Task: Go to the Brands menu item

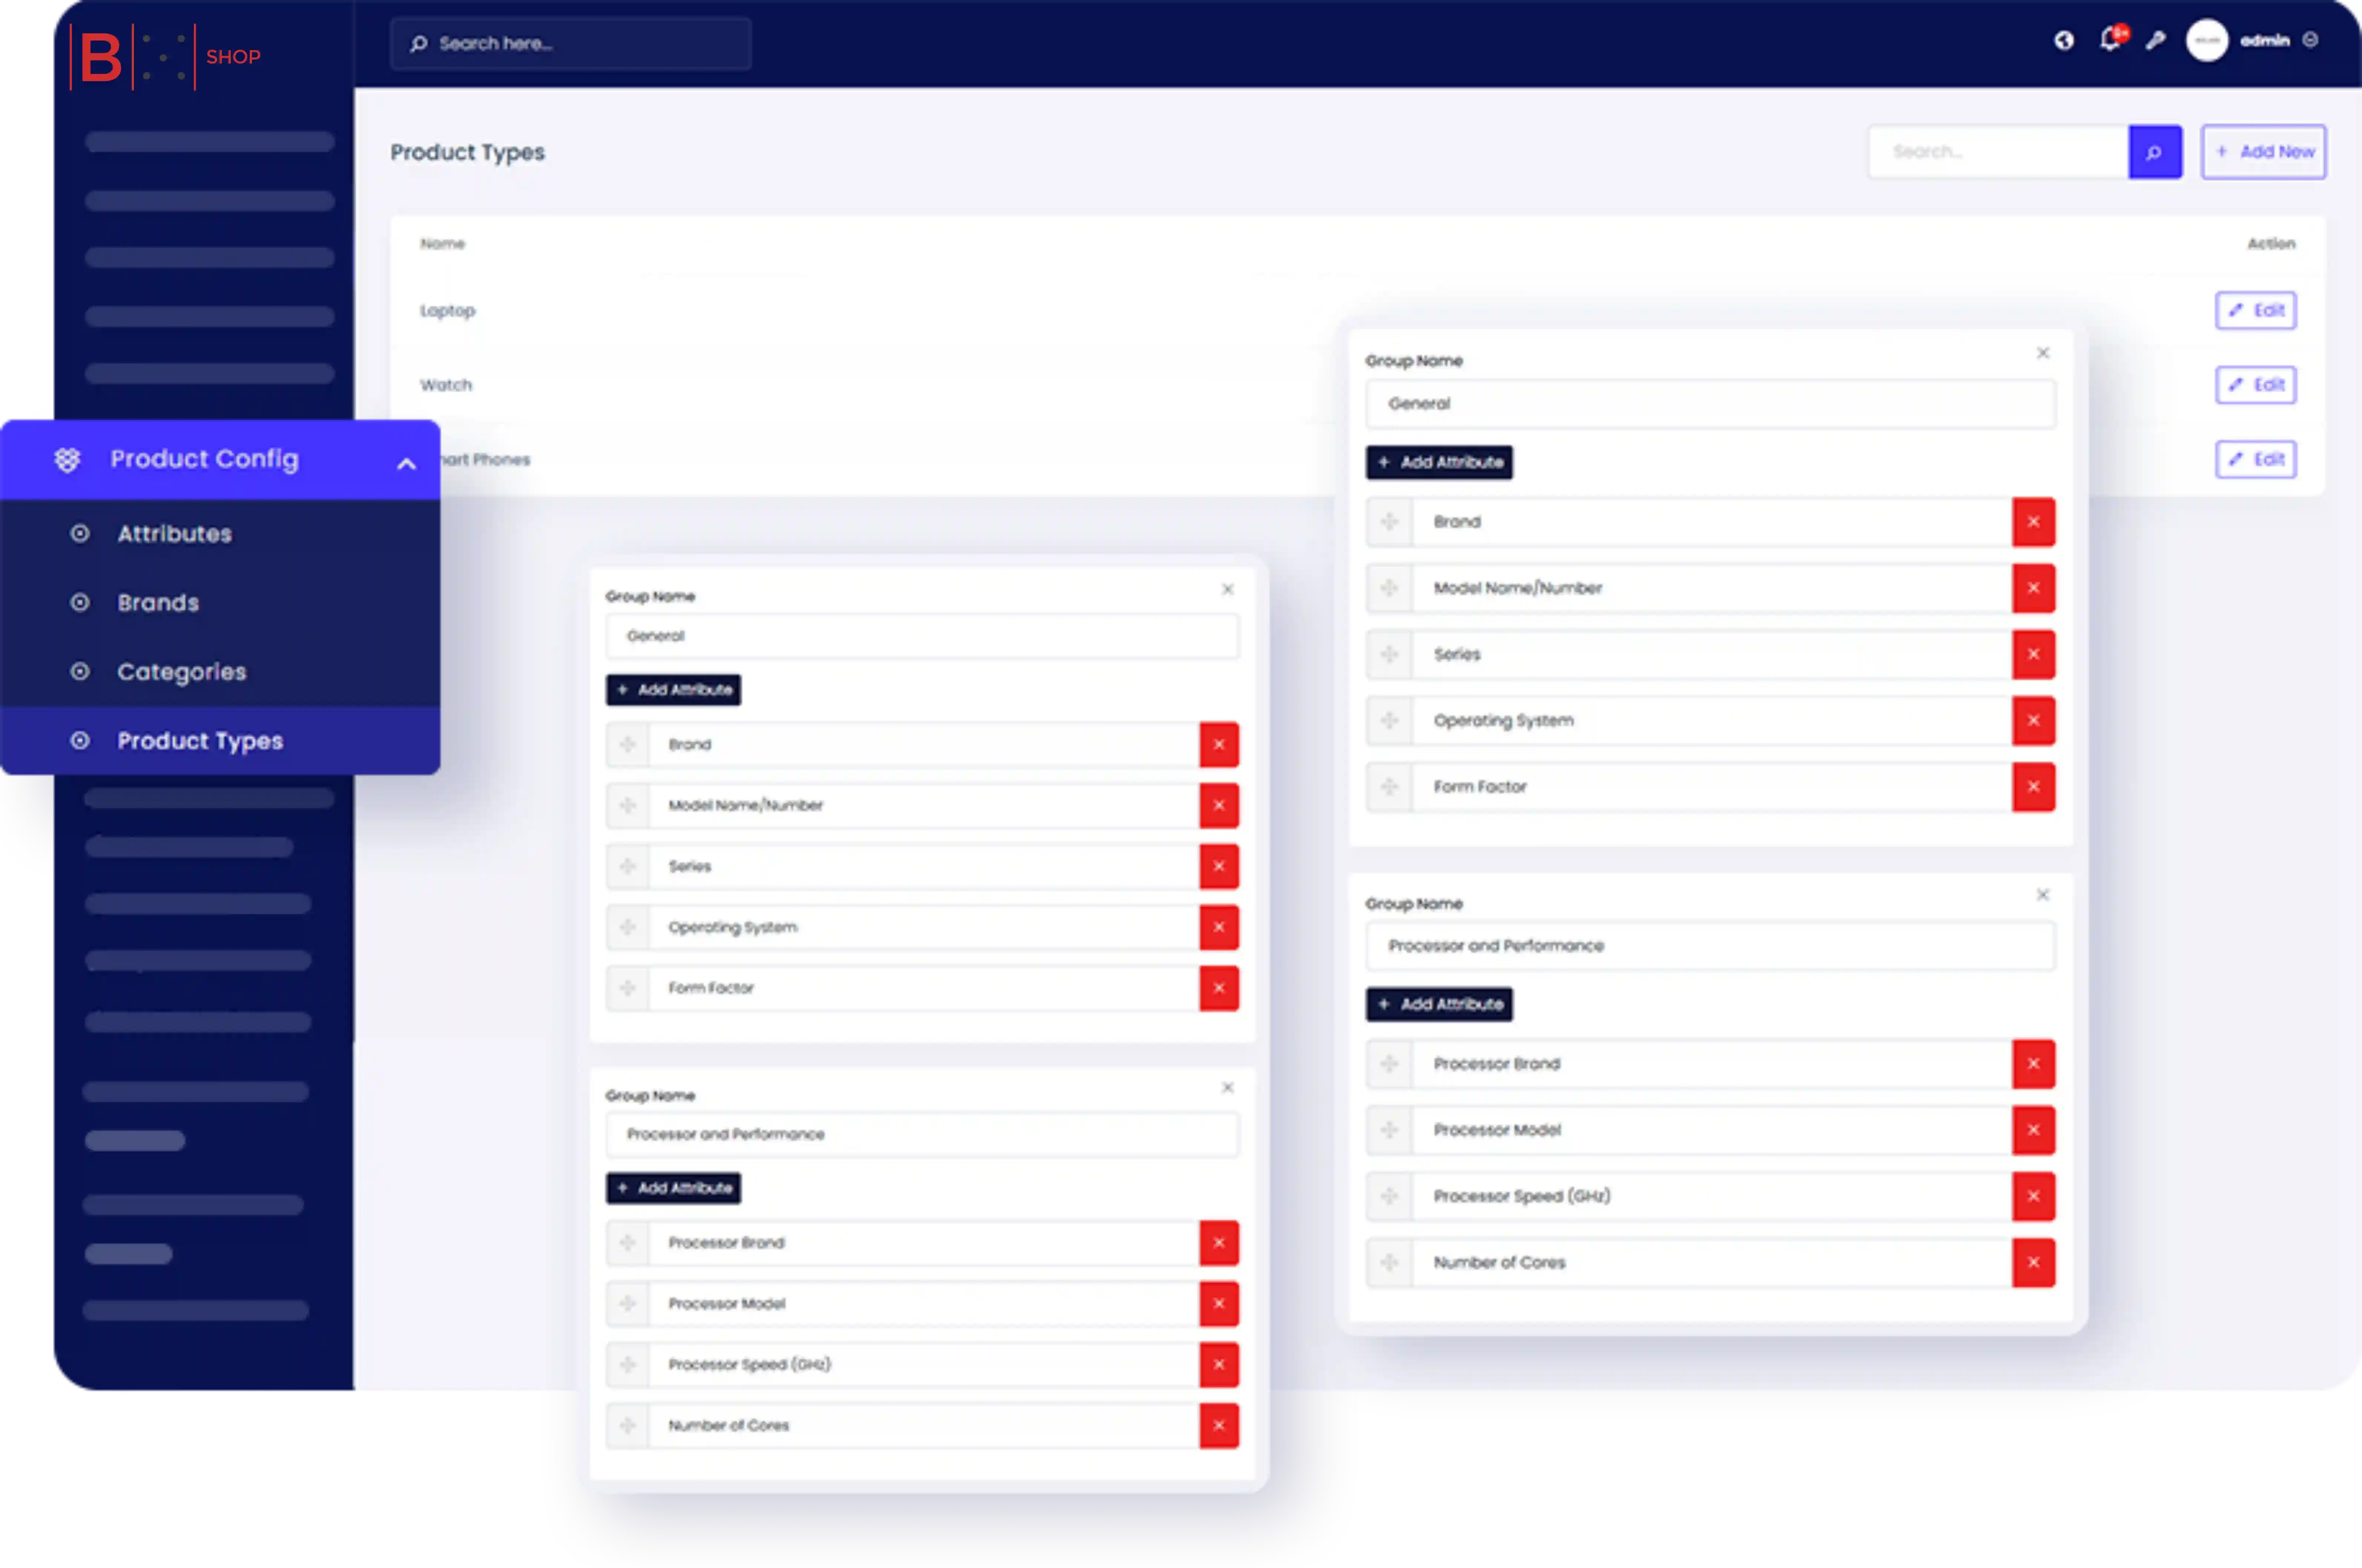Action: (x=158, y=603)
